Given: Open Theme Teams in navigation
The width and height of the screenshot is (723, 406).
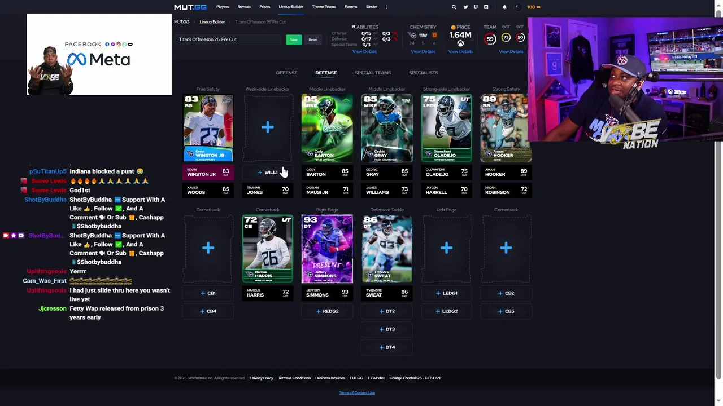Looking at the screenshot, I should (x=324, y=7).
